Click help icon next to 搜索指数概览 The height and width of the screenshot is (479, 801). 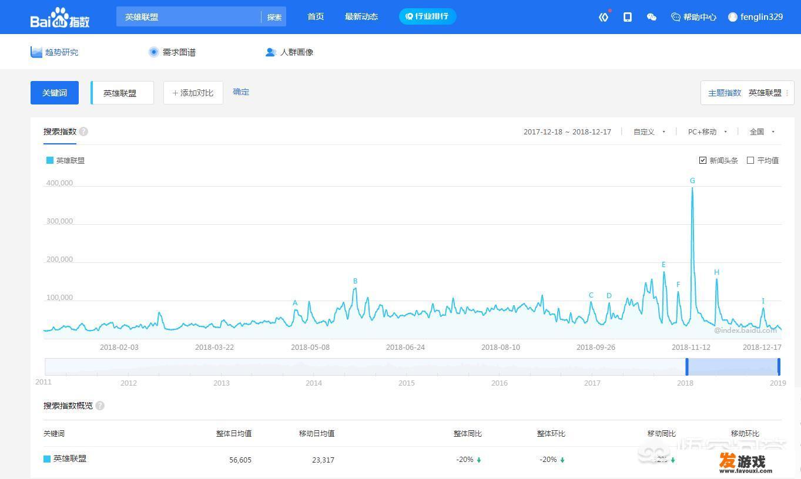[x=100, y=406]
